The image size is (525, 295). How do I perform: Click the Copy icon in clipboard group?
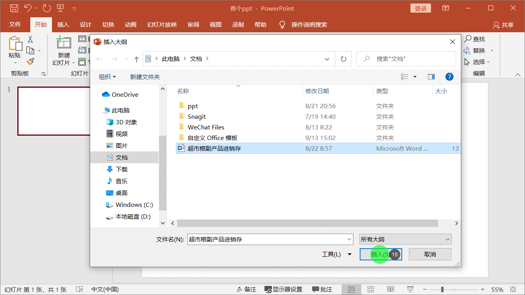pos(30,50)
